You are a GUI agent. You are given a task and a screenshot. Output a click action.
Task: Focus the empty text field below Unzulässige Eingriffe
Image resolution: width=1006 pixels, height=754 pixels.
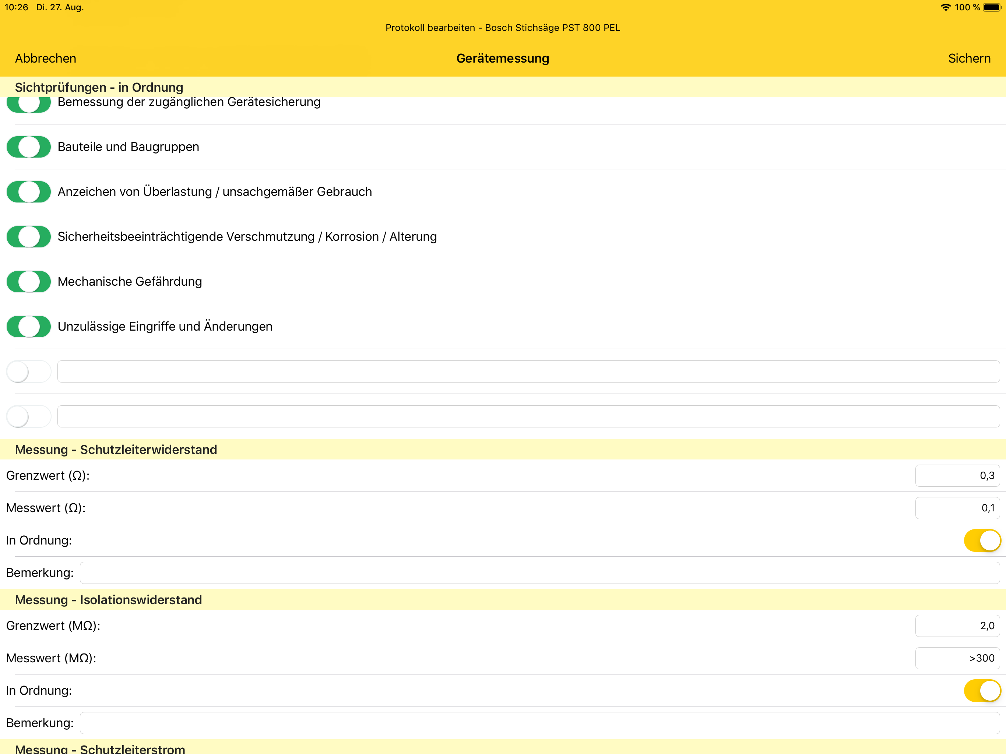528,371
